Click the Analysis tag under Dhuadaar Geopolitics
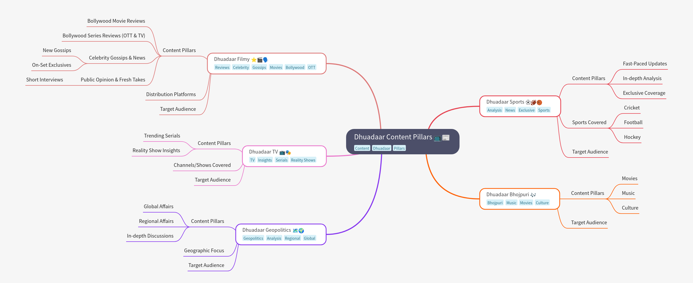The height and width of the screenshot is (283, 693). tap(274, 238)
